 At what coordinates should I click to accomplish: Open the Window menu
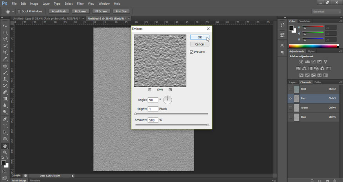tap(104, 4)
